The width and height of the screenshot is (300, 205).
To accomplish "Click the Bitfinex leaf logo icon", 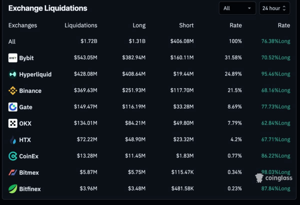I will [13, 189].
